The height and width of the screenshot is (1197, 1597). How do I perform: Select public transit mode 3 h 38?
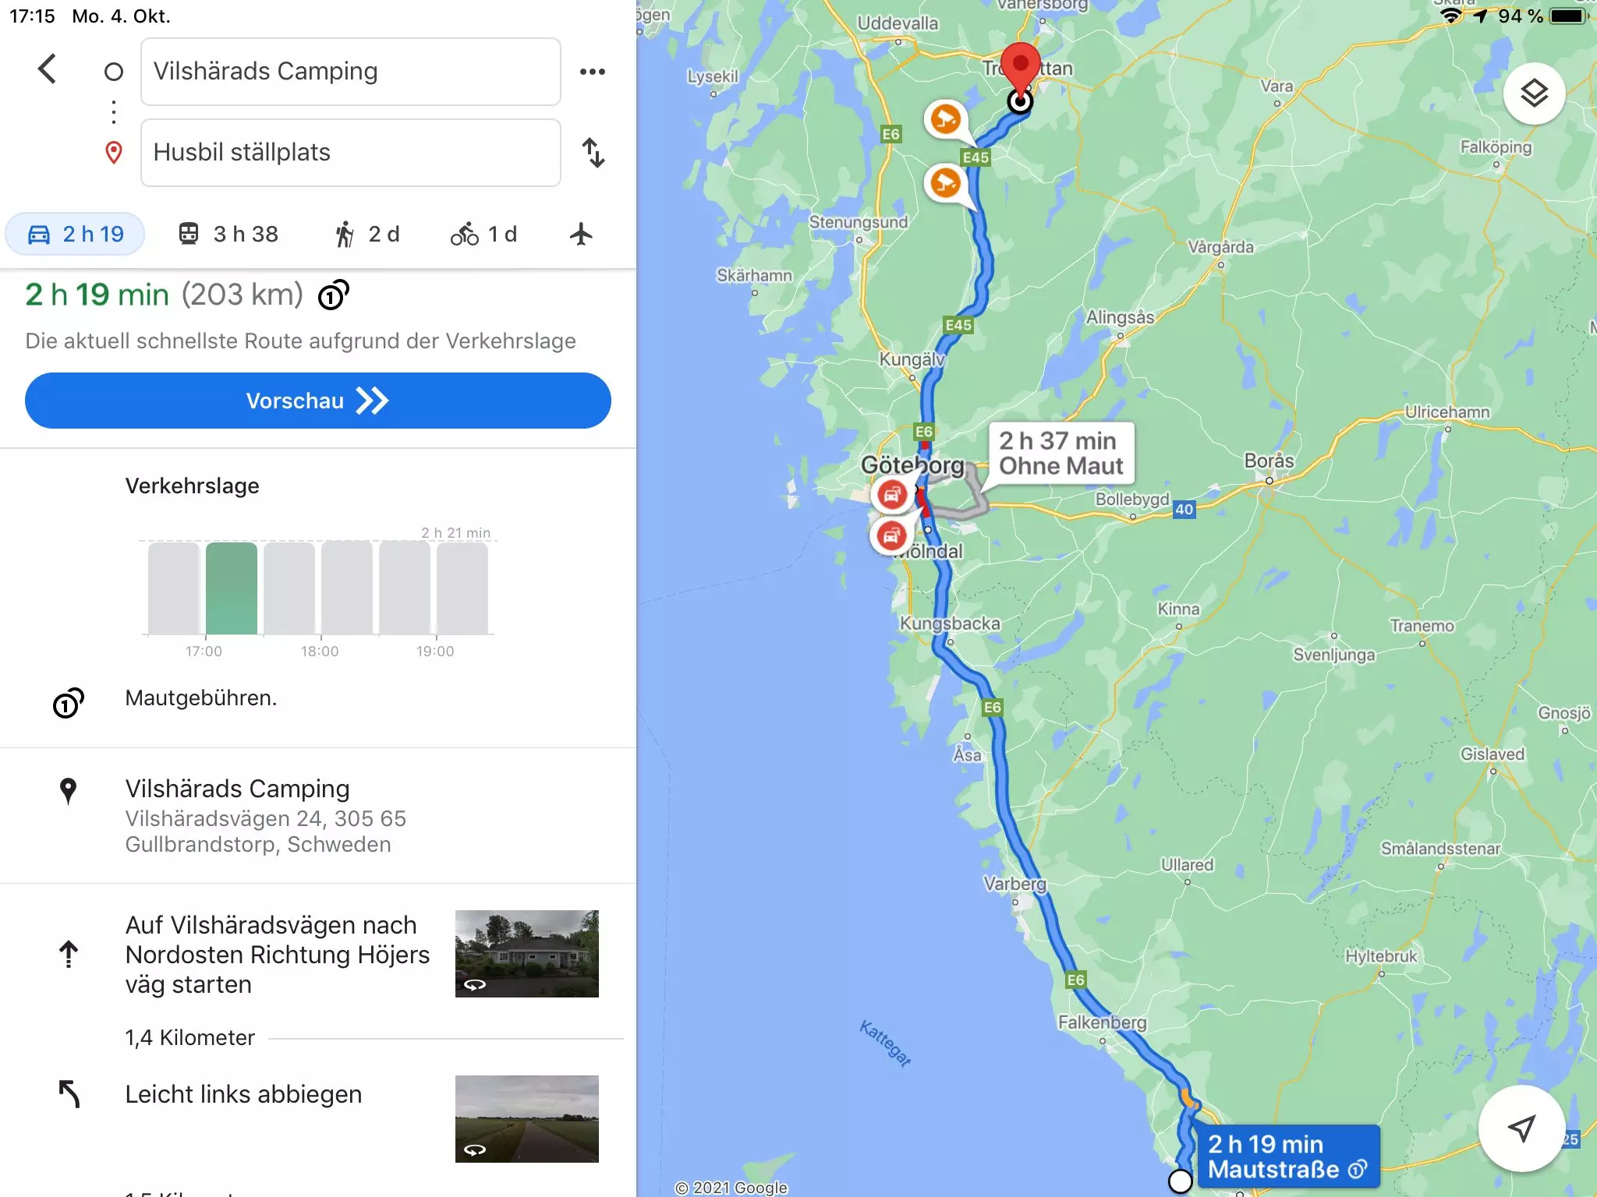pos(228,234)
